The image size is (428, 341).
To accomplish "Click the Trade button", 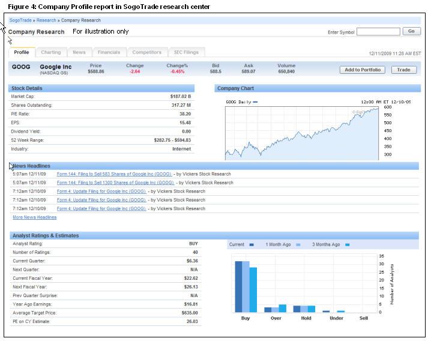I will point(404,70).
